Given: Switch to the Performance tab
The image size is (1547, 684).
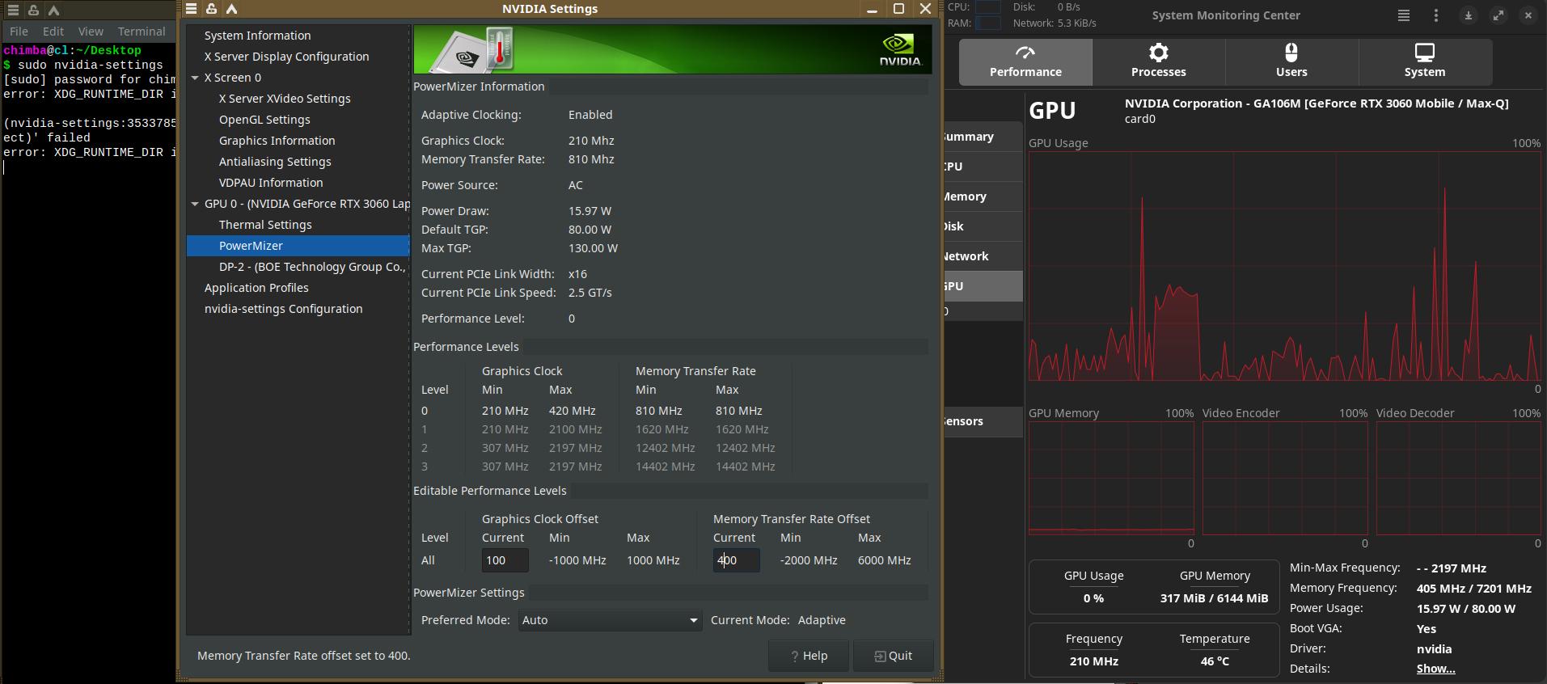Looking at the screenshot, I should [1025, 61].
